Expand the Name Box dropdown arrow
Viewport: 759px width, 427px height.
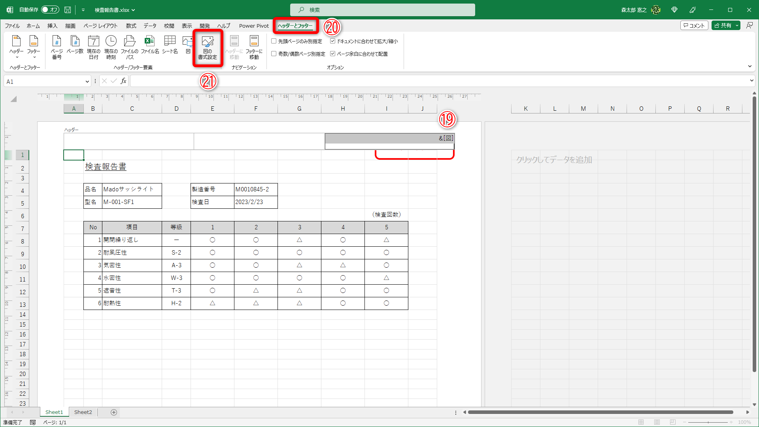tap(87, 81)
